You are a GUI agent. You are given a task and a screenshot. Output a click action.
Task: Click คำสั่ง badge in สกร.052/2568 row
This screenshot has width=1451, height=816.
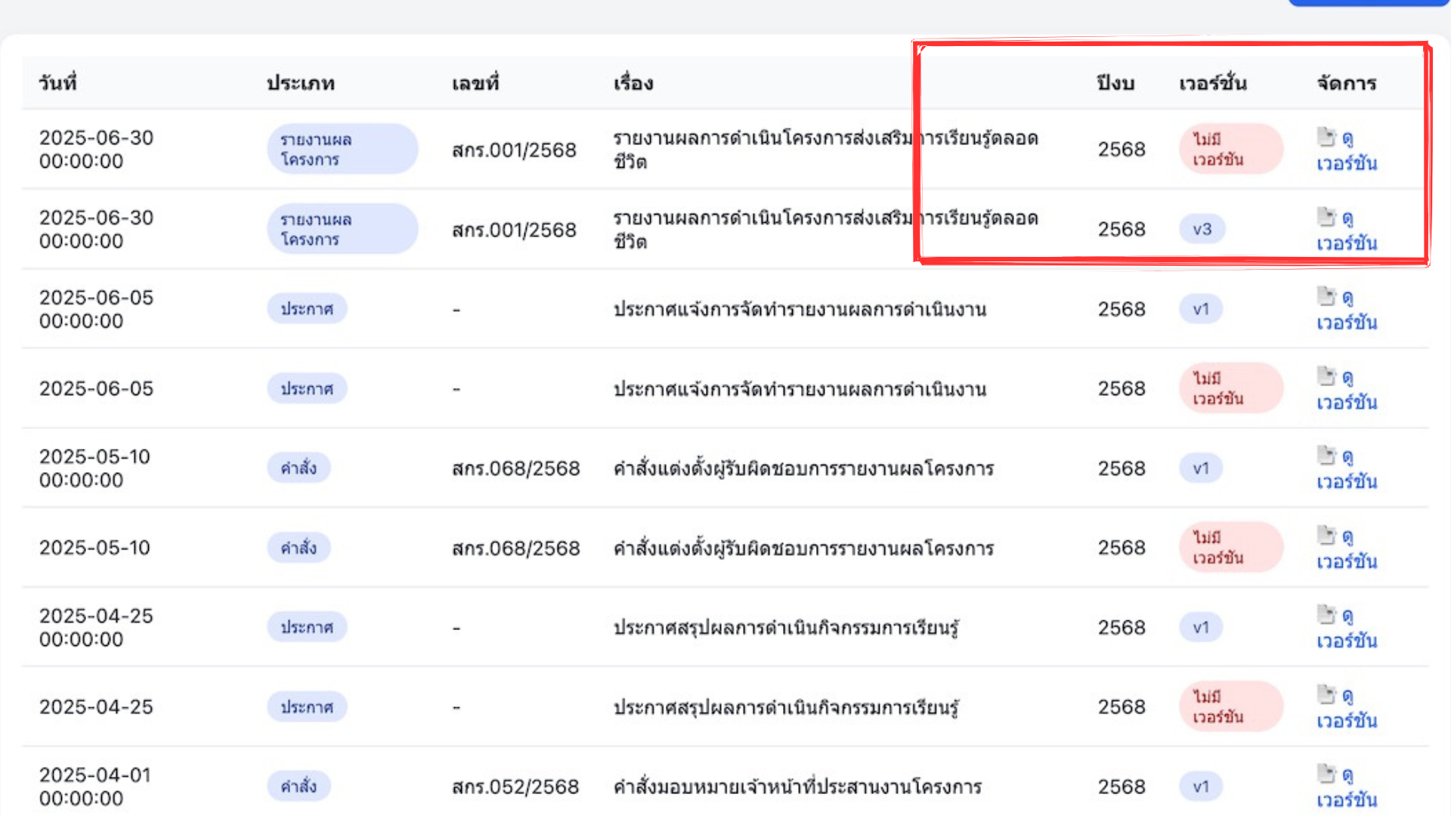coord(299,787)
